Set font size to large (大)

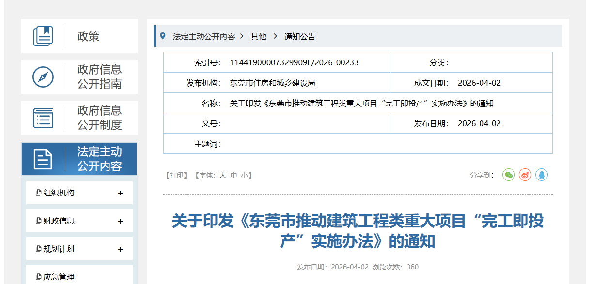tap(223, 175)
